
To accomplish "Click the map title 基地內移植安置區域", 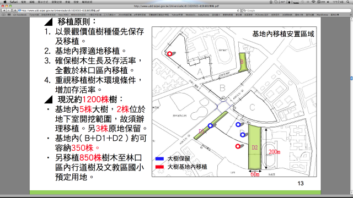I will 283,34.
